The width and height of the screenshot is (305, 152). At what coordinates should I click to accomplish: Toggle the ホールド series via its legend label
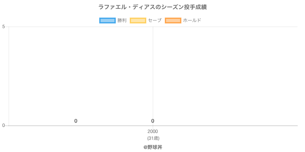point(192,21)
